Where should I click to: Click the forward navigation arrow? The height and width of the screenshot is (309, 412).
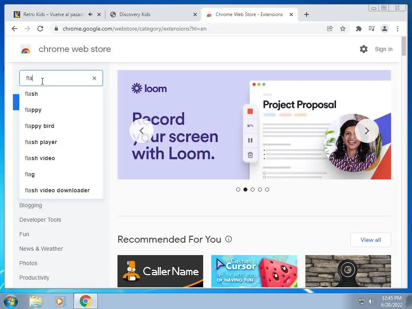[x=27, y=29]
